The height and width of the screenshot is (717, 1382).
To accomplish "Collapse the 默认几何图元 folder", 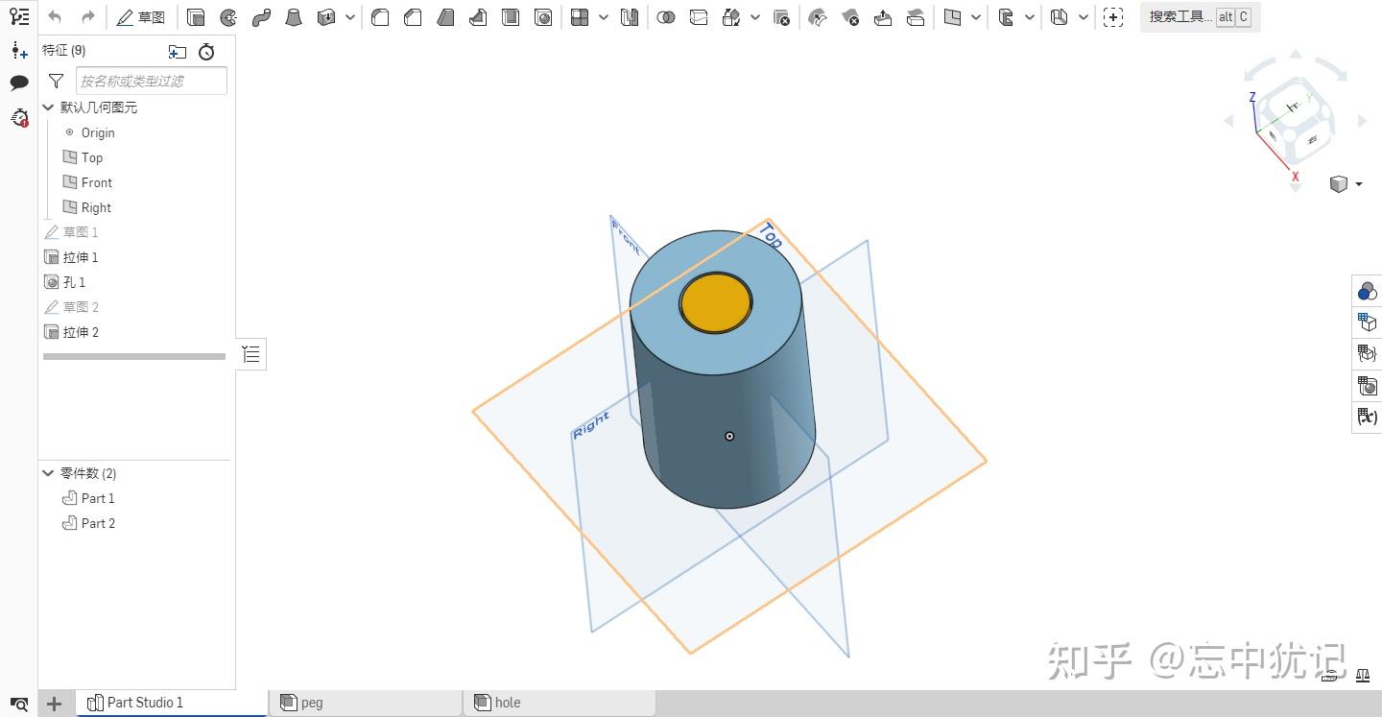I will click(x=49, y=108).
